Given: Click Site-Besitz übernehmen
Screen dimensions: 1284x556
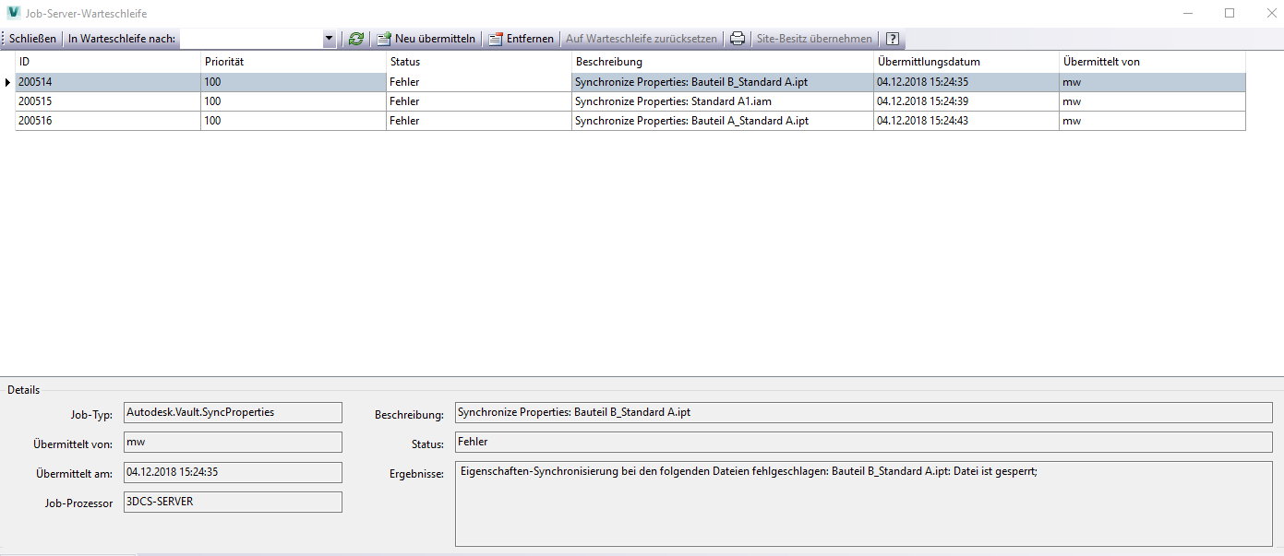Looking at the screenshot, I should coord(814,38).
